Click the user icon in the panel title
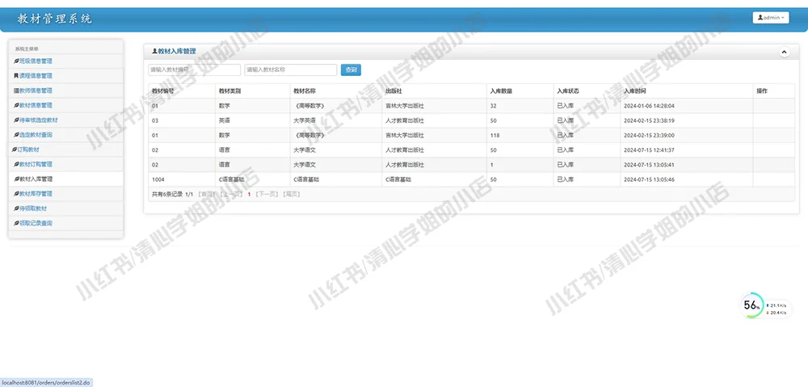 pyautogui.click(x=154, y=52)
